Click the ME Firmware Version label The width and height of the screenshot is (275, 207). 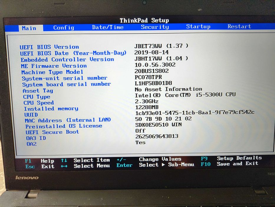(x=54, y=66)
